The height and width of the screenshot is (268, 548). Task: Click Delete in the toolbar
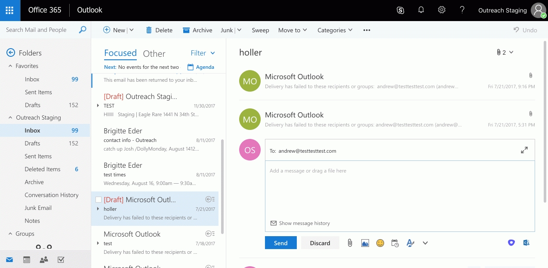[x=159, y=30]
